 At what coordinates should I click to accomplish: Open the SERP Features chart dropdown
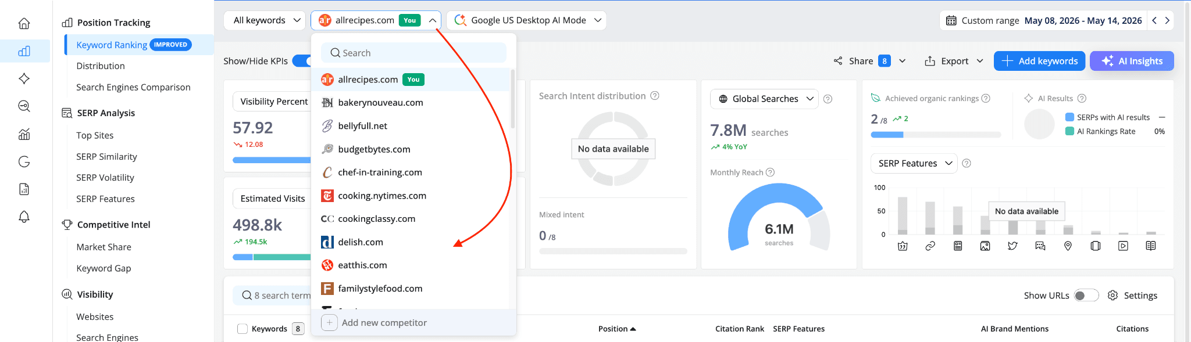(914, 164)
